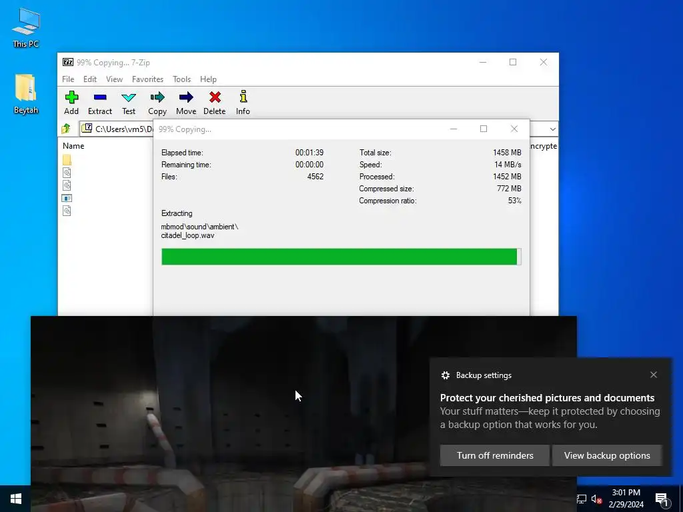Open the Edit menu
Screen dimensions: 683x512
(90, 79)
